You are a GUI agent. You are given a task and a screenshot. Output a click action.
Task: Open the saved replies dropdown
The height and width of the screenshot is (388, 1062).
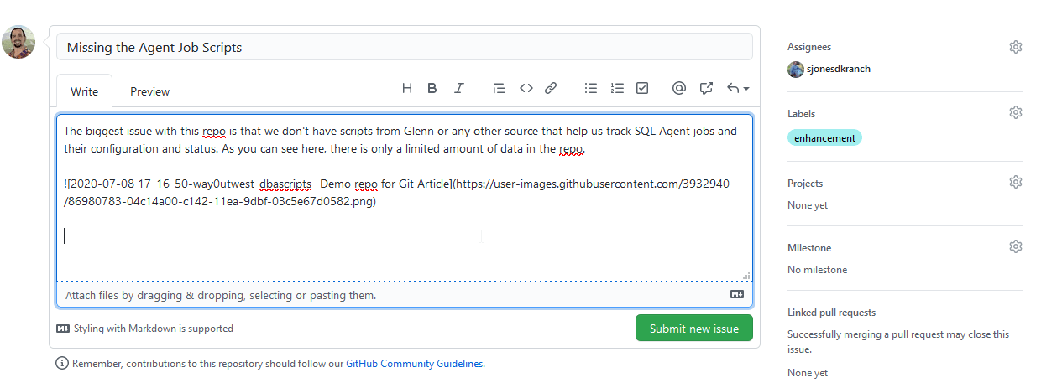tap(738, 88)
